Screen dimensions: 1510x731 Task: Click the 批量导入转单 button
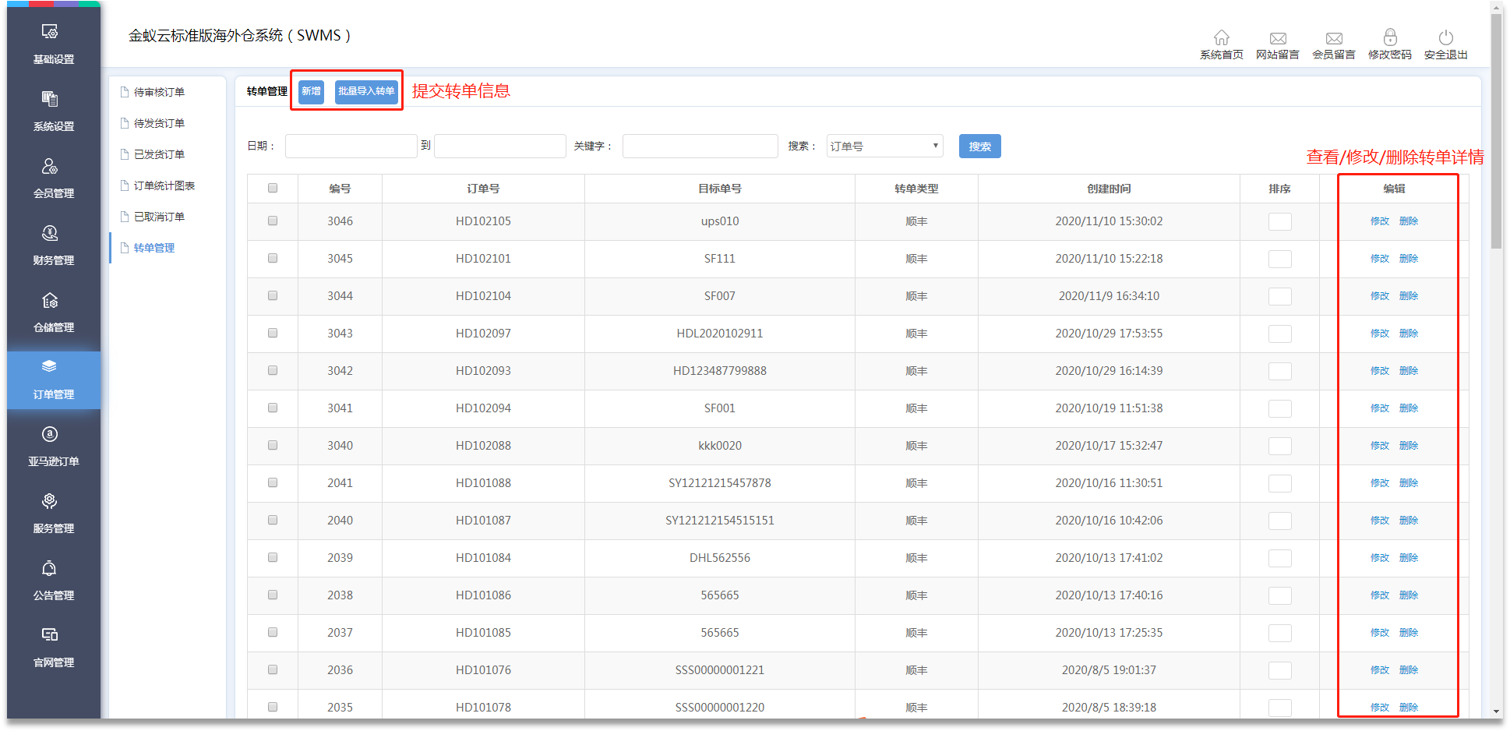(366, 91)
